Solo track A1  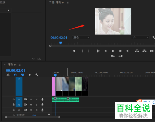[x=37, y=100]
